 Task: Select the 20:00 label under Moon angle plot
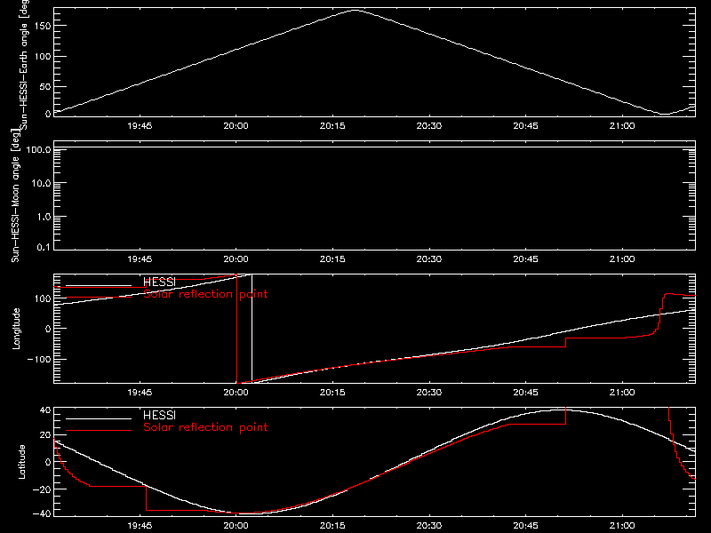point(236,259)
